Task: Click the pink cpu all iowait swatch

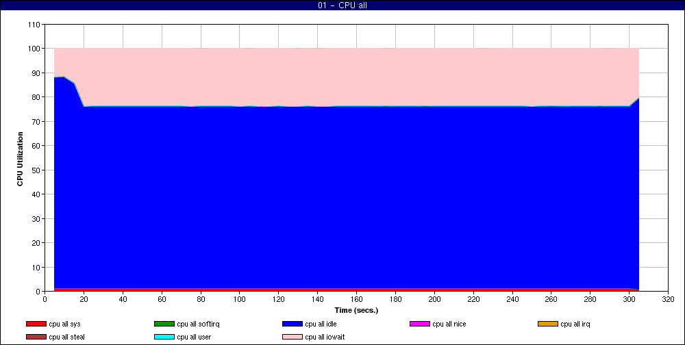Action: (x=292, y=337)
